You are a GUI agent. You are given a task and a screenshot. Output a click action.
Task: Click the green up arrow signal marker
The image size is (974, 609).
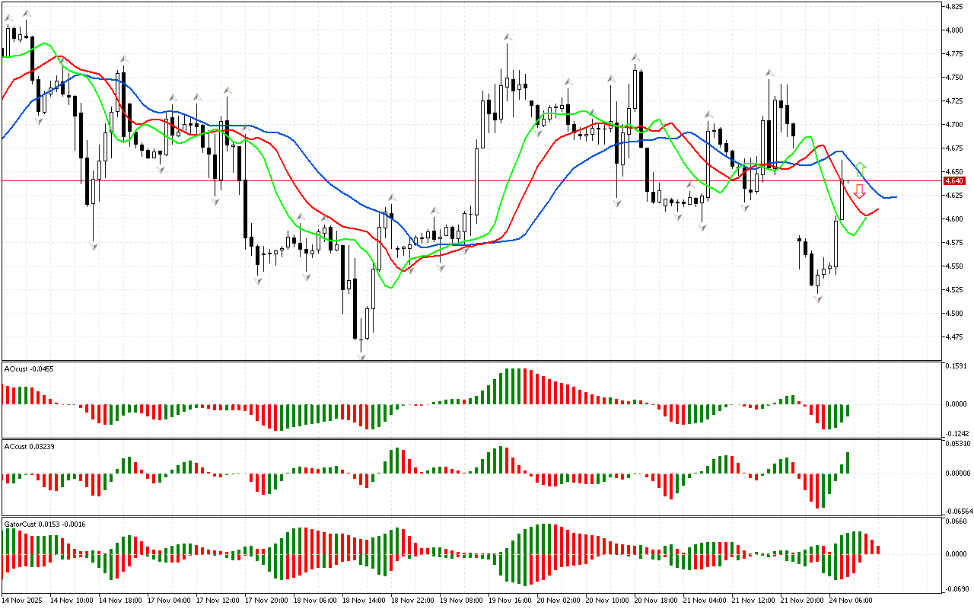860,168
